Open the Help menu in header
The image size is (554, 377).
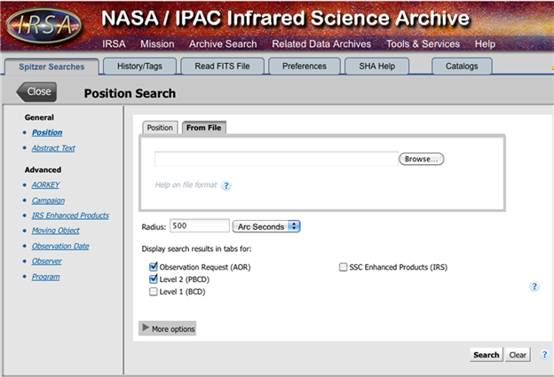(x=485, y=43)
